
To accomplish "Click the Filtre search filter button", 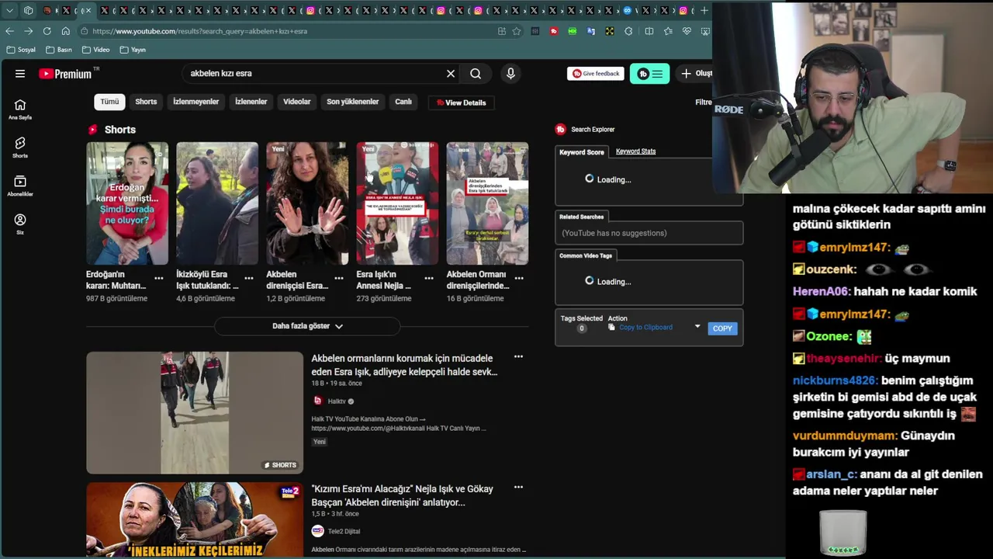I will point(703,102).
